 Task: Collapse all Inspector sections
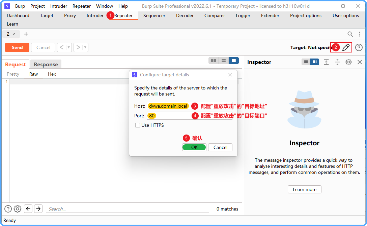[x=337, y=62]
